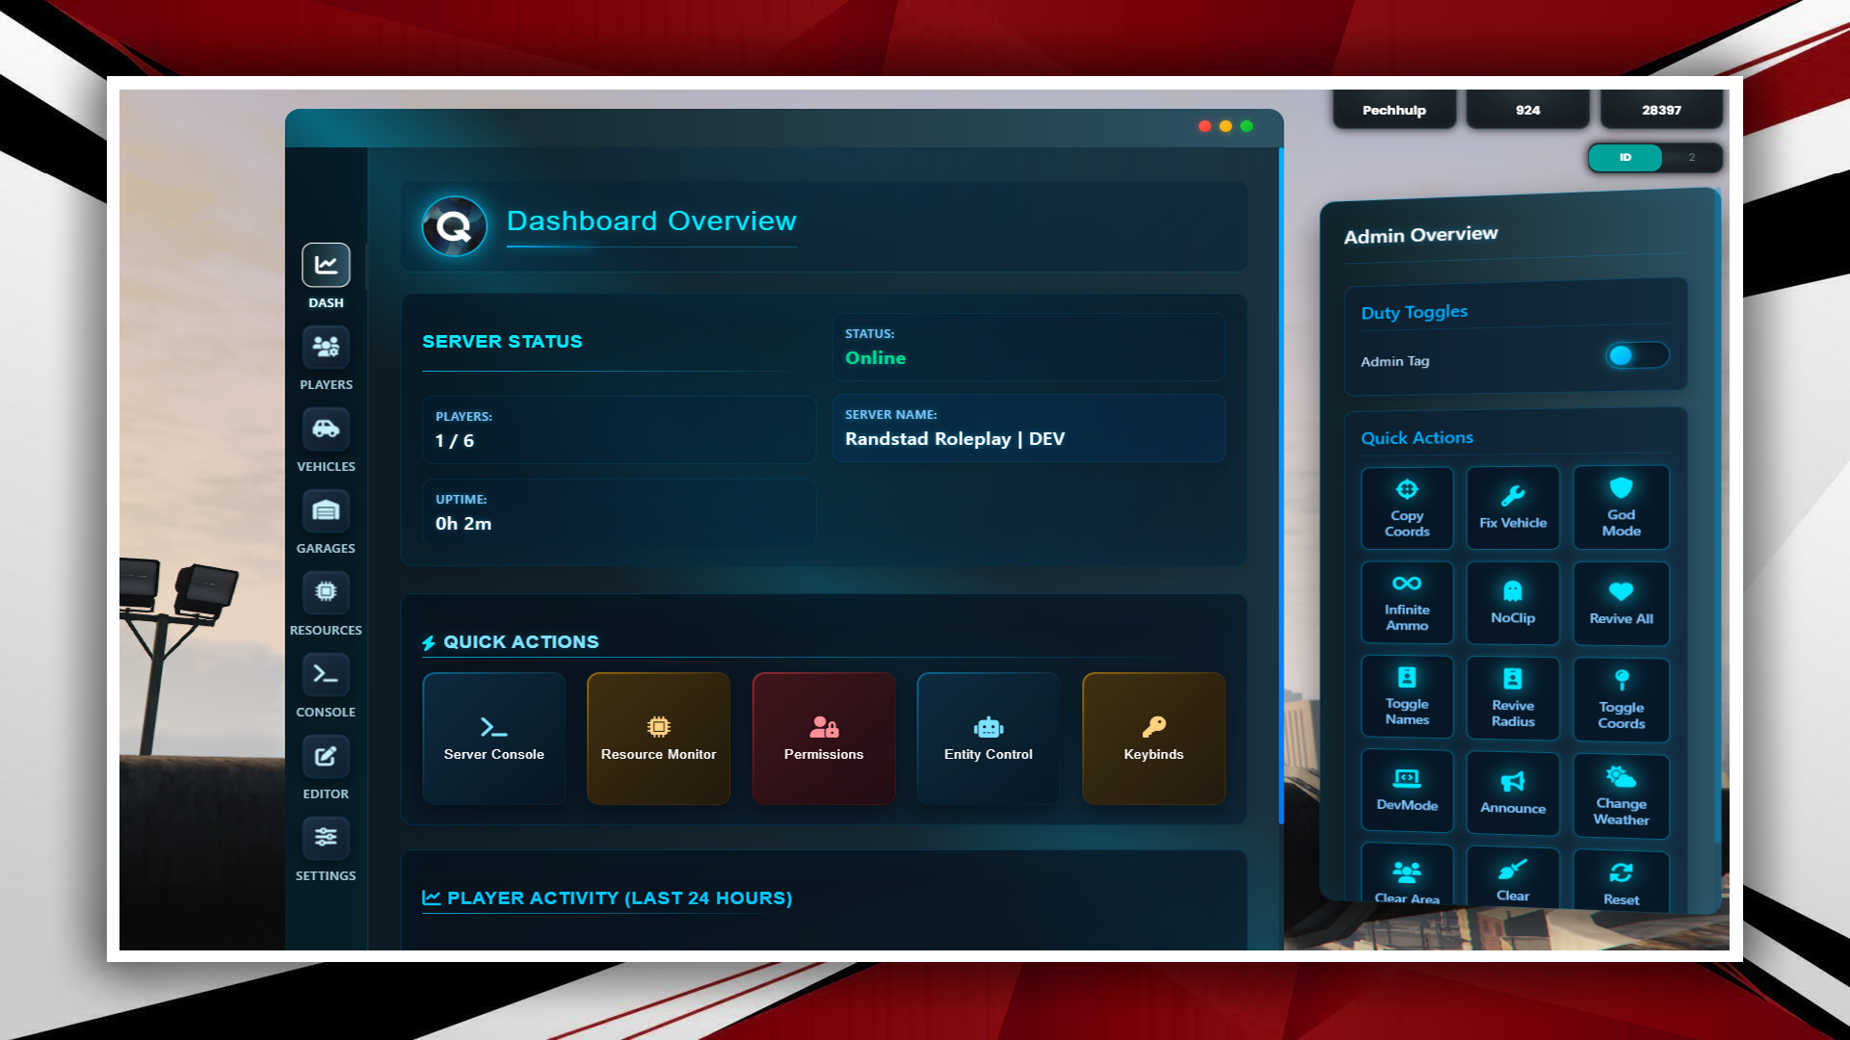1850x1040 pixels.
Task: Switch to the Console sidebar tab
Action: [x=326, y=675]
